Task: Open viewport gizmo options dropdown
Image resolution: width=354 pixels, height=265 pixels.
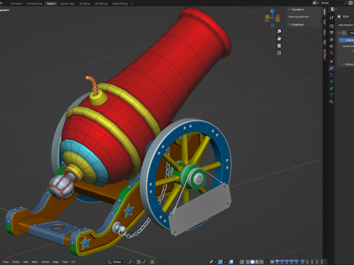Action: click(x=225, y=262)
